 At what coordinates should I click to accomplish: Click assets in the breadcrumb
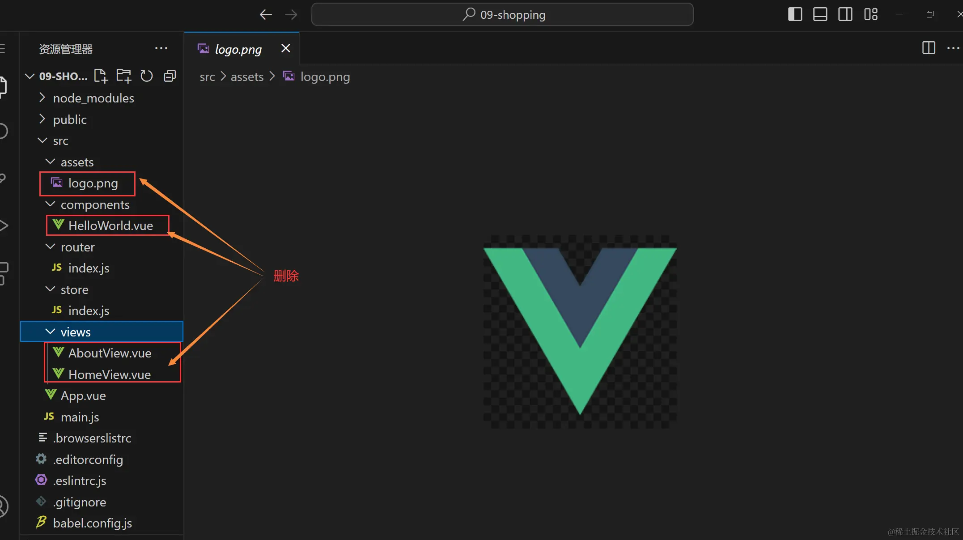[247, 77]
